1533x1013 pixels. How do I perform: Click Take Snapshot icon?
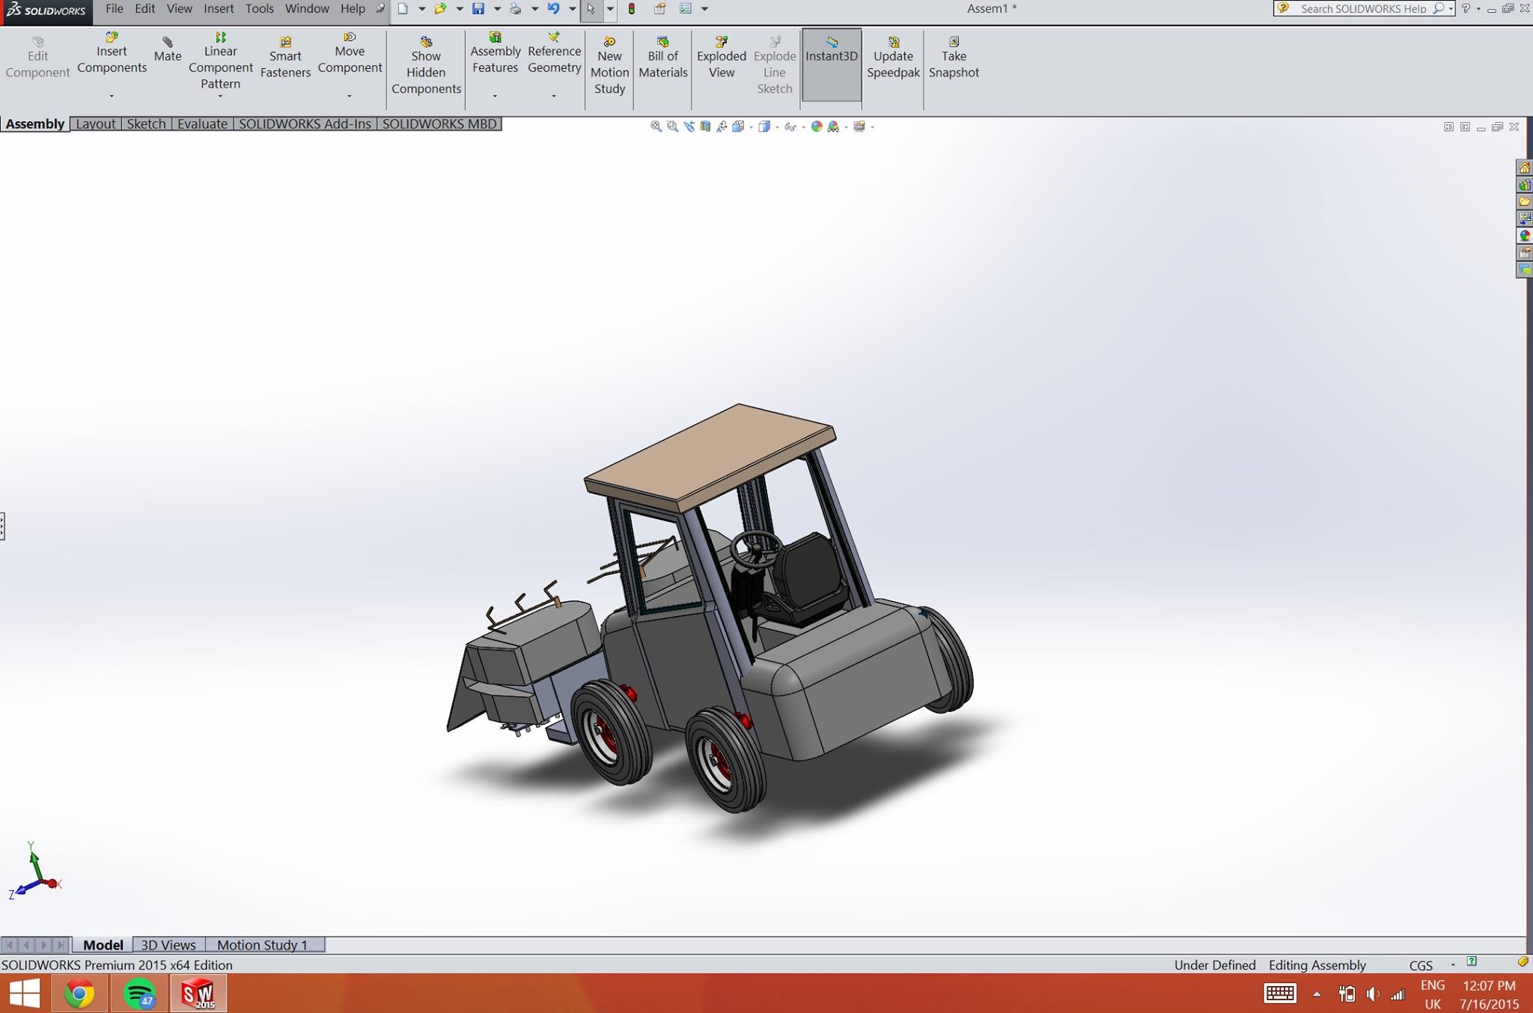click(954, 43)
